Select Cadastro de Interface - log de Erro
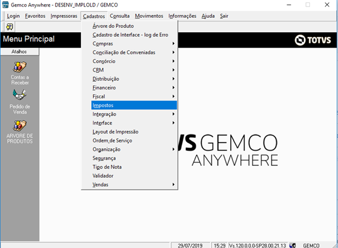This screenshot has width=338, height=248. [134, 35]
